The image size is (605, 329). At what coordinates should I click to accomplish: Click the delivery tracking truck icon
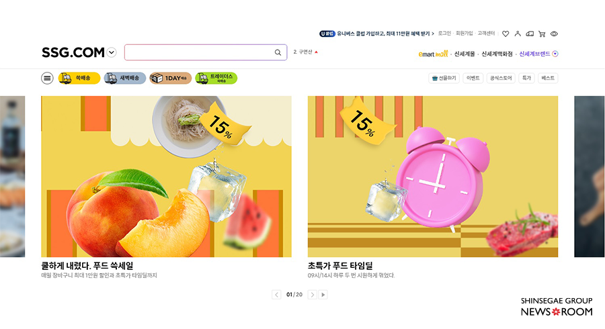pyautogui.click(x=530, y=34)
